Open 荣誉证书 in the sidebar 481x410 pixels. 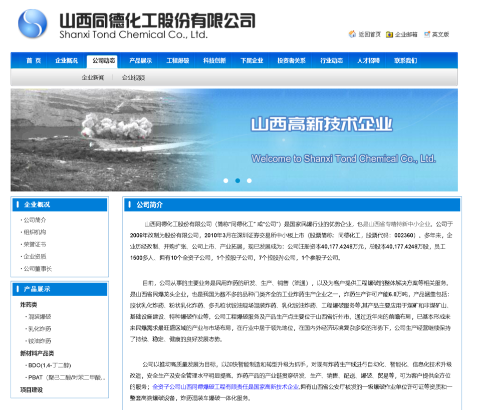pyautogui.click(x=35, y=244)
